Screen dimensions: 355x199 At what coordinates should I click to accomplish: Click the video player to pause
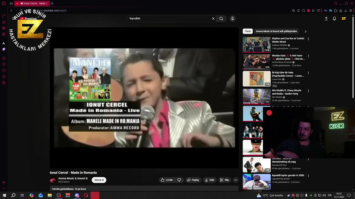pyautogui.click(x=144, y=98)
